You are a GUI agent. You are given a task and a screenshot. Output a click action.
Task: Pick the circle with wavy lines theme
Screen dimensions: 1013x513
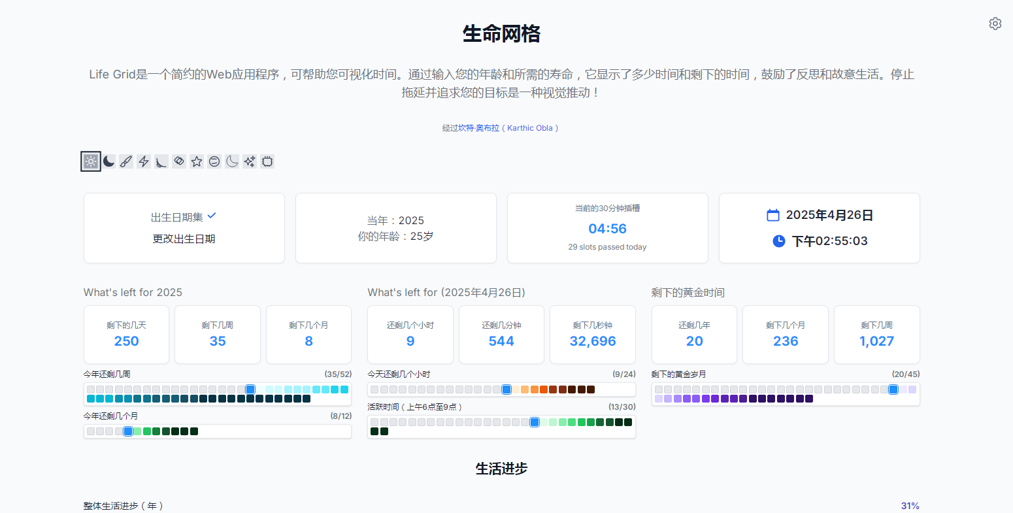pyautogui.click(x=214, y=161)
